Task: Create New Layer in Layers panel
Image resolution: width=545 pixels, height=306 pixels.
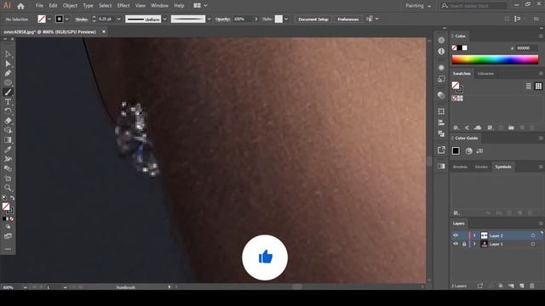Action: [x=522, y=286]
